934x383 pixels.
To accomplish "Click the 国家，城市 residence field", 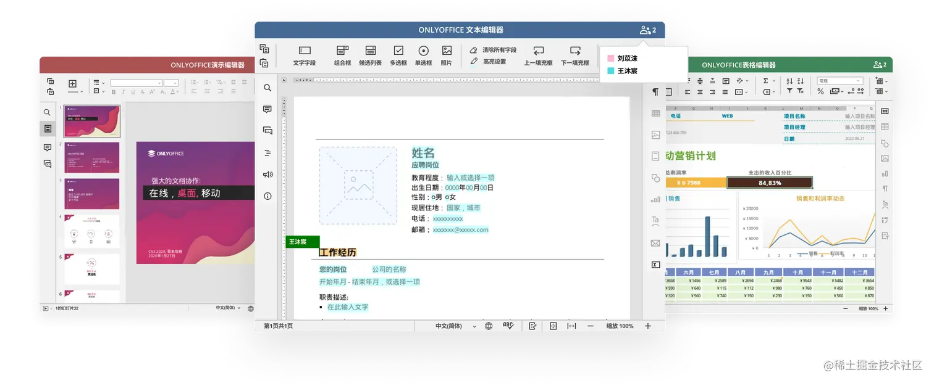I will [463, 208].
